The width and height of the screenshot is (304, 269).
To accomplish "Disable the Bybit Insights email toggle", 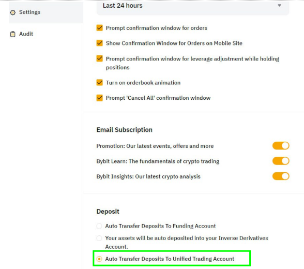I will click(x=281, y=176).
